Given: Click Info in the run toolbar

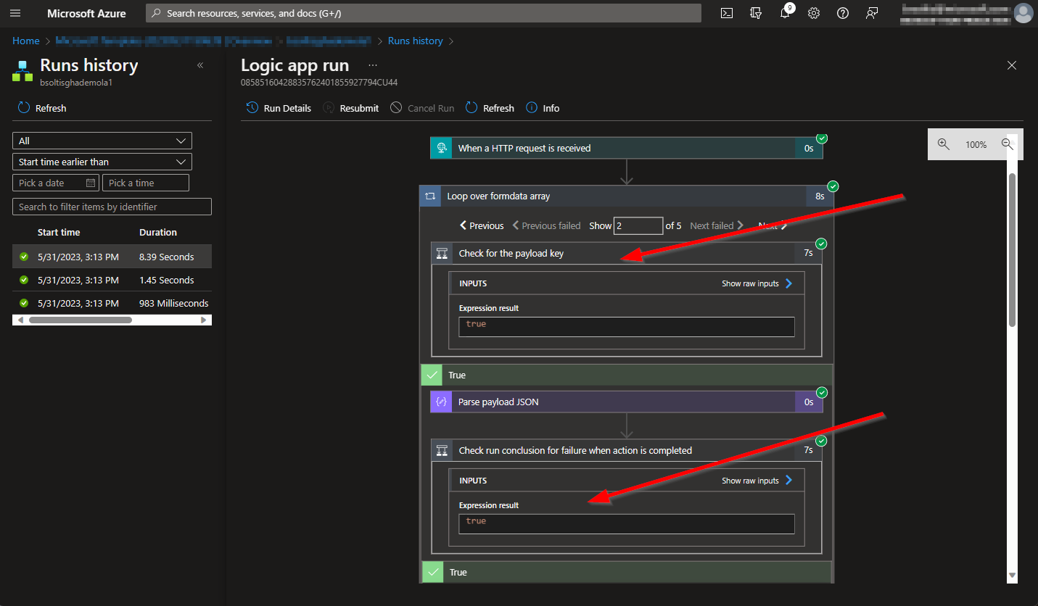Looking at the screenshot, I should point(543,108).
